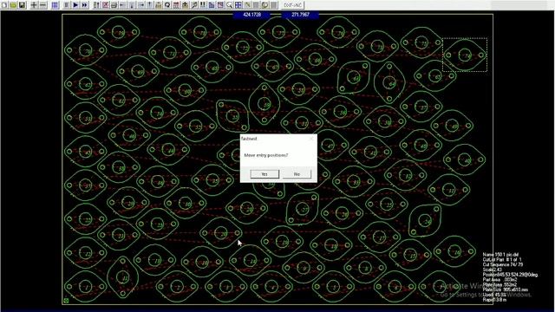This screenshot has height=312, width=555.
Task: Select the magnifier zoom tool
Action: 229,5
